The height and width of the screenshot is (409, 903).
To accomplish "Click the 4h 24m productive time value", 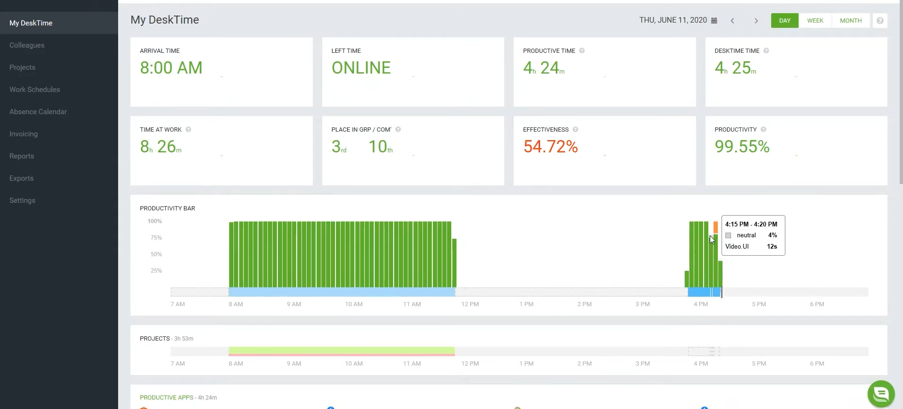I will pos(544,68).
